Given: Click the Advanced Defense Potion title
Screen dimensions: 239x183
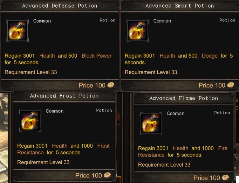Looking at the screenshot, I should point(60,6).
